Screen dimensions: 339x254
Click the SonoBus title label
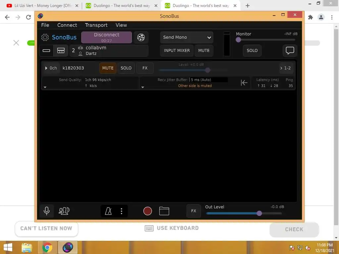(x=169, y=16)
